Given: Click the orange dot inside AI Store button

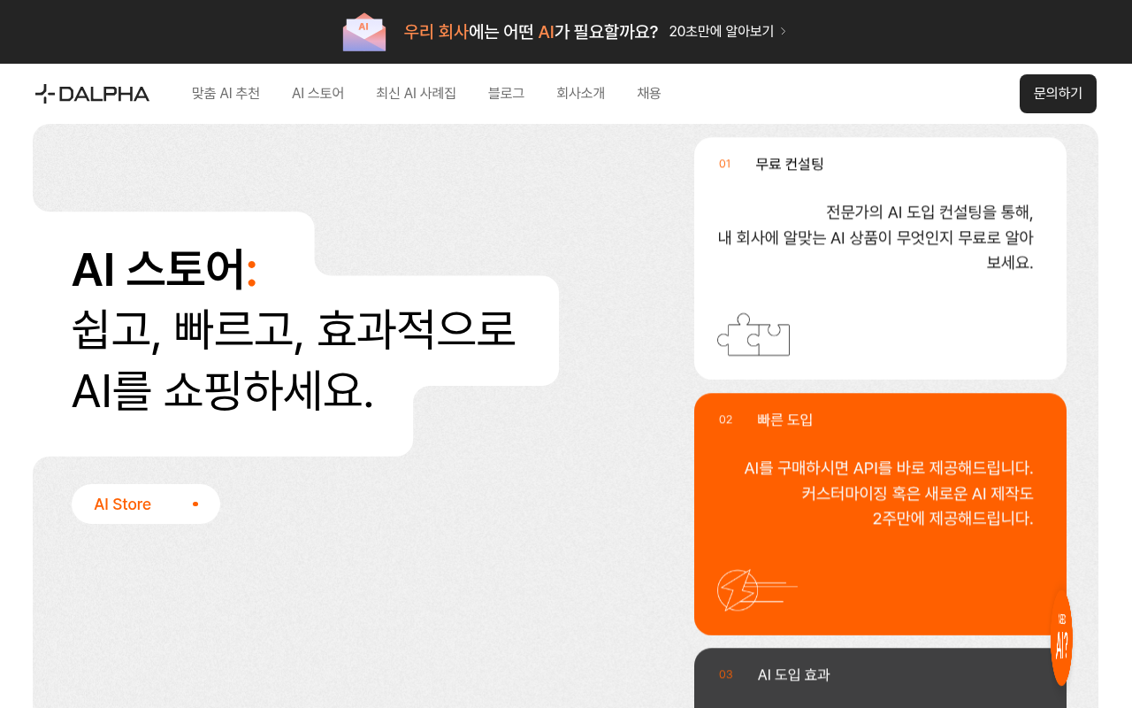Looking at the screenshot, I should pos(195,504).
